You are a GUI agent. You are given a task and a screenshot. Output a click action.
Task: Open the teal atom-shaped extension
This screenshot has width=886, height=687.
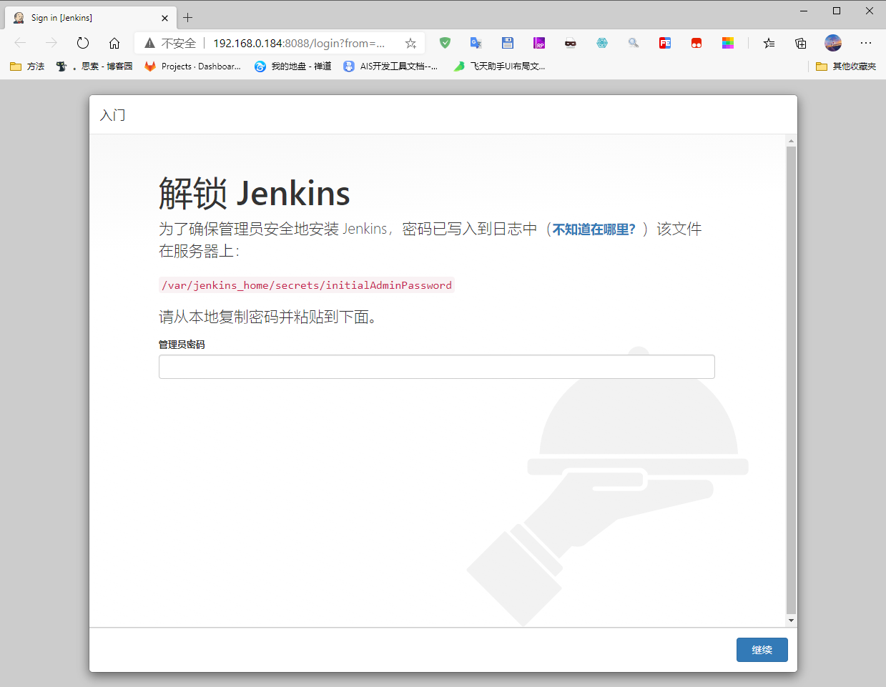point(602,43)
